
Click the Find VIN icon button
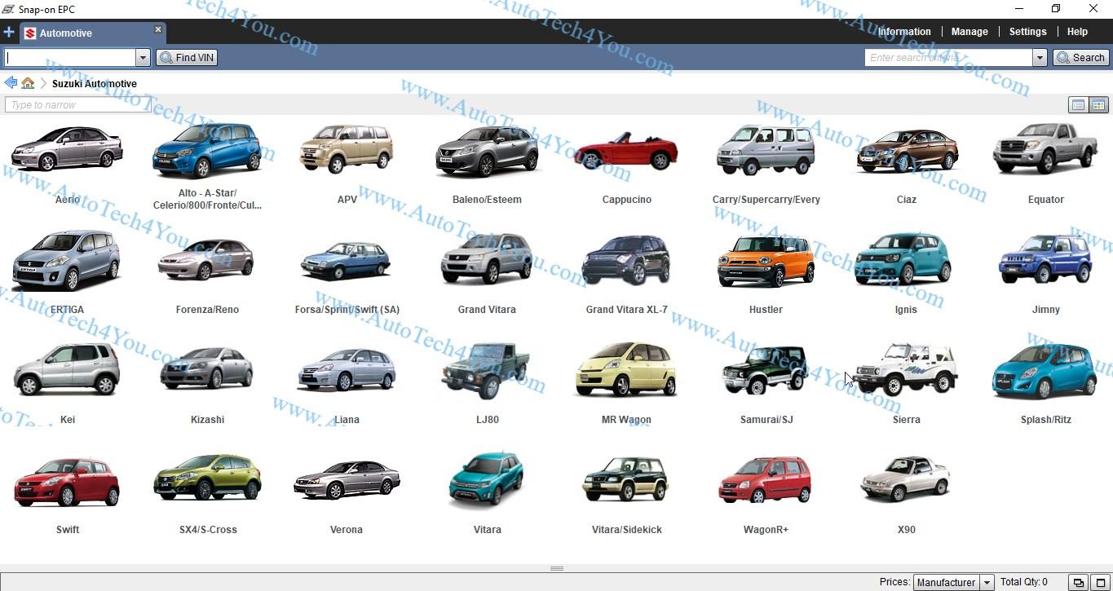[166, 57]
